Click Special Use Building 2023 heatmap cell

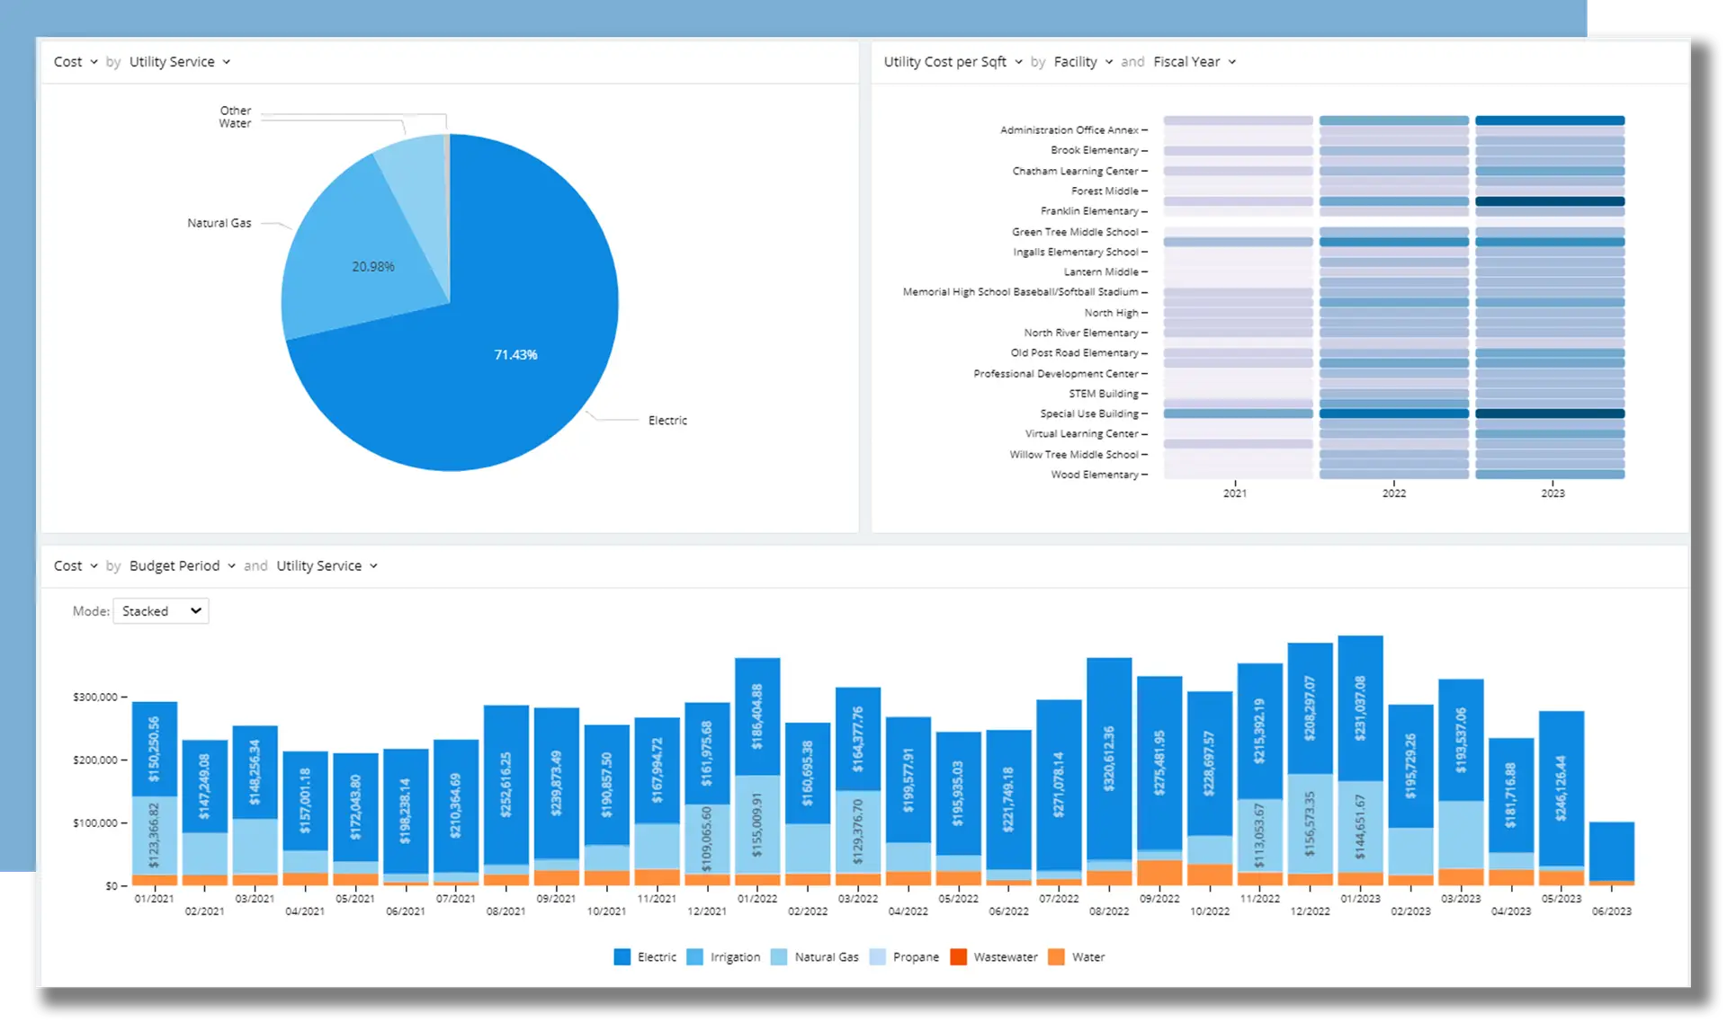tap(1550, 413)
